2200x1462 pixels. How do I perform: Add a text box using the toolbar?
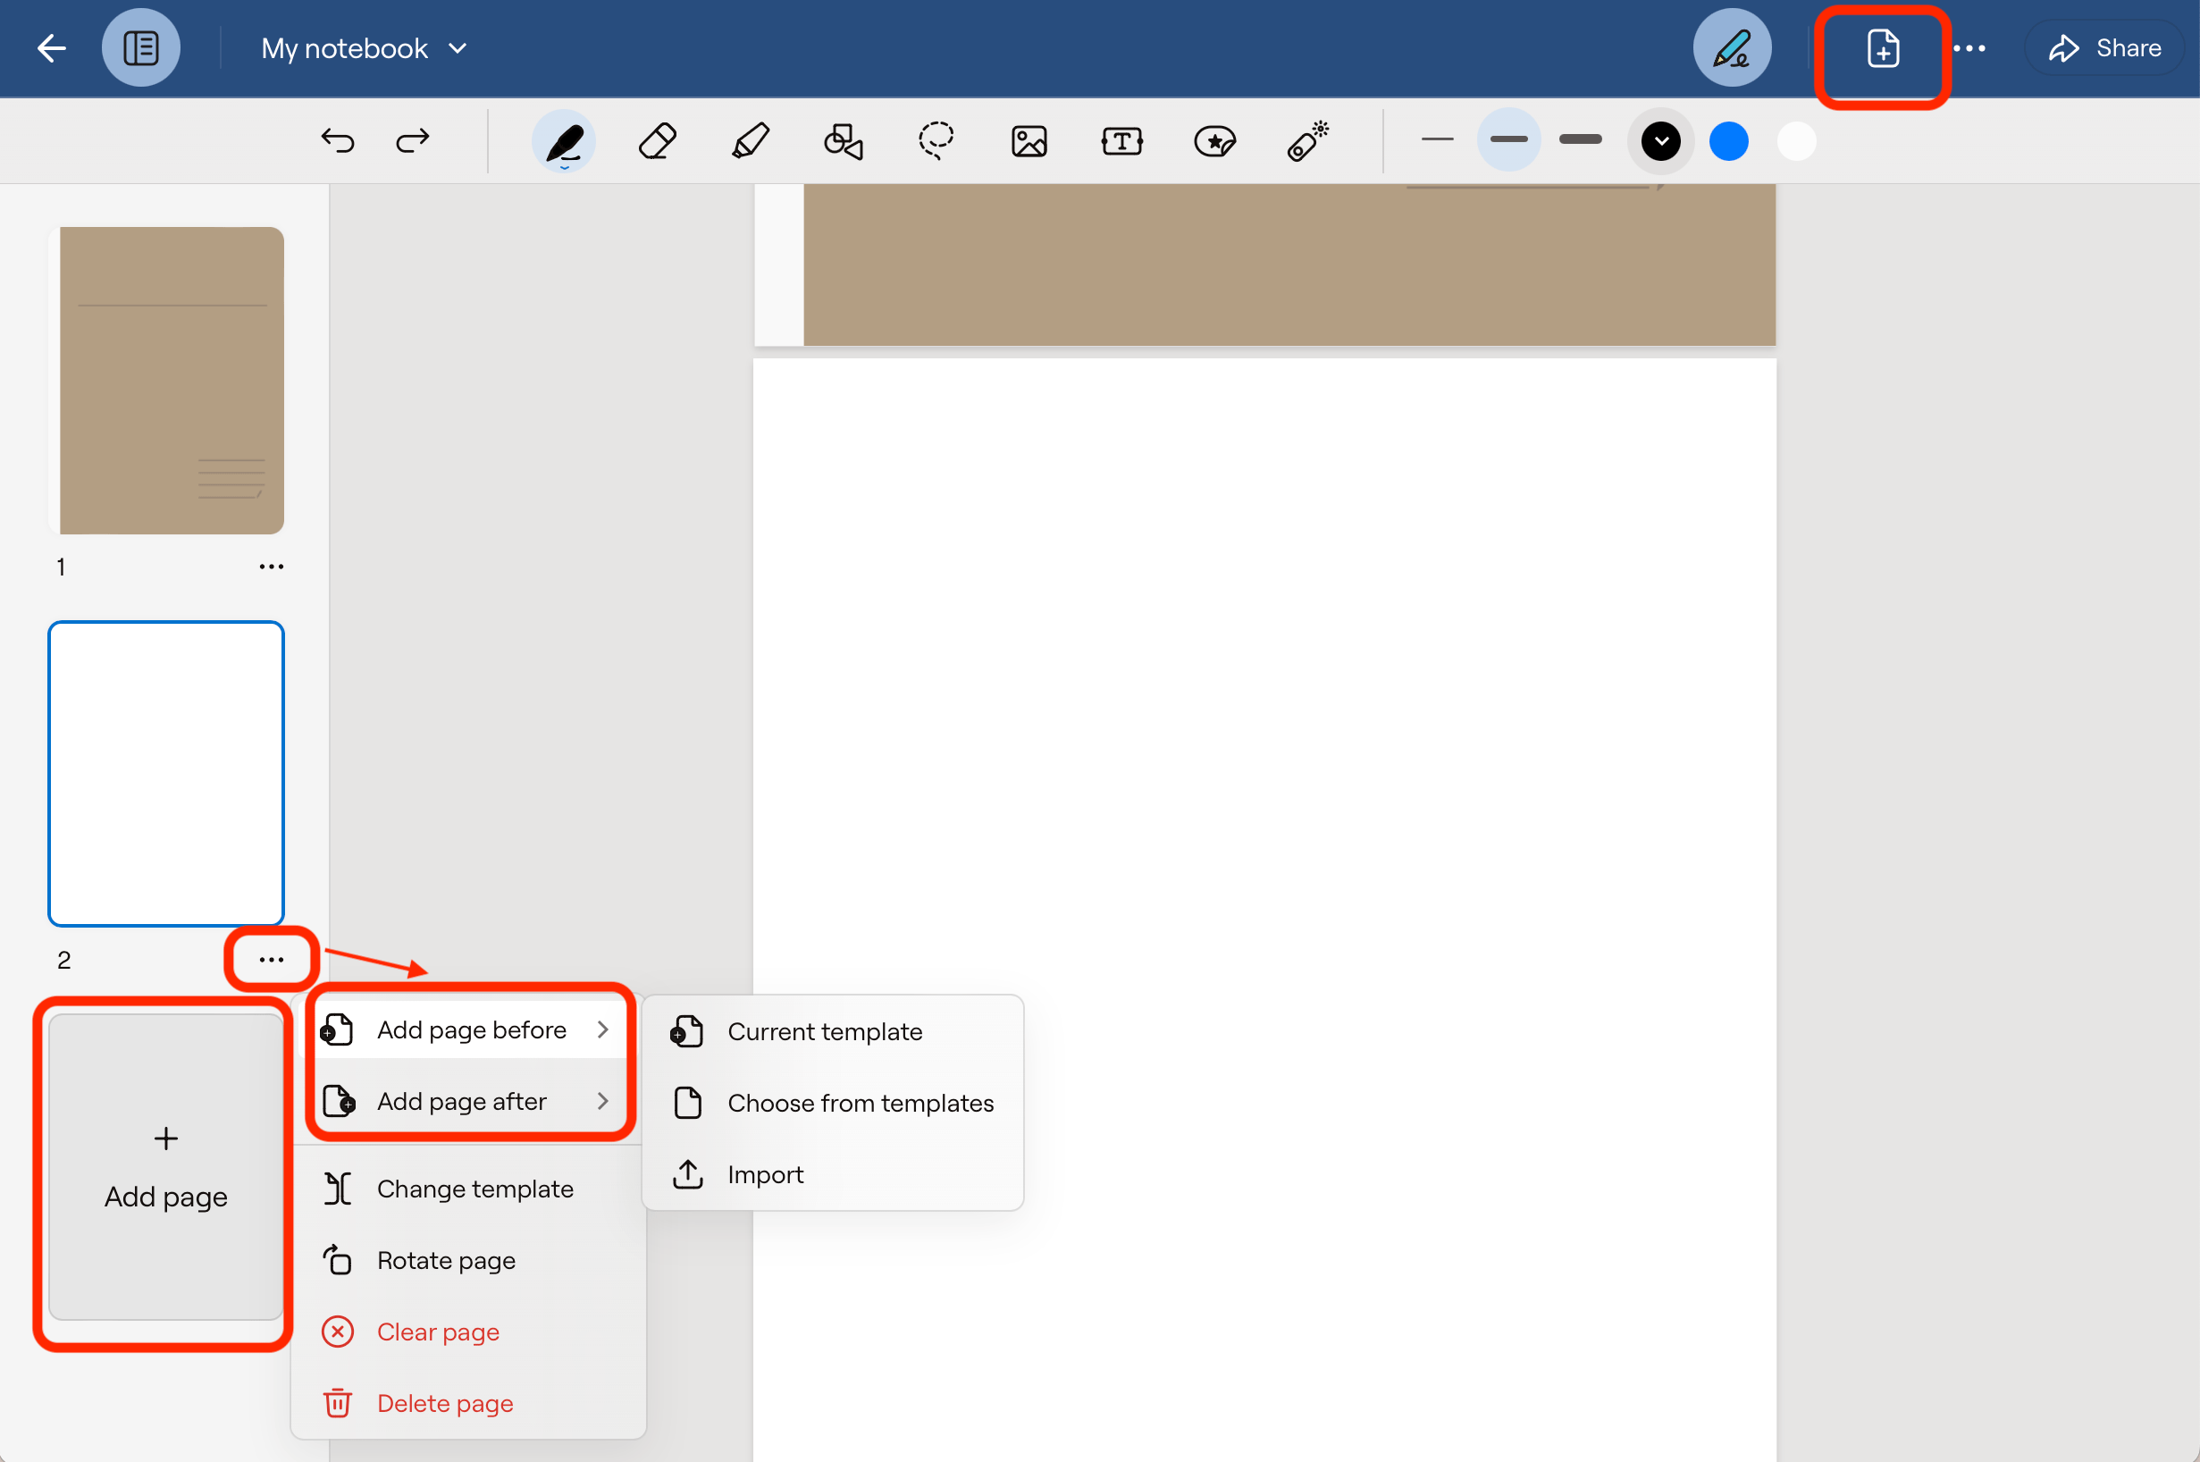click(1121, 141)
